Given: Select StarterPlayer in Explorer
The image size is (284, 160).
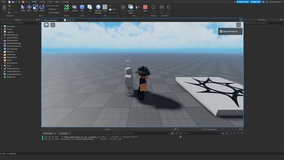Looking at the screenshot, I should click(12, 57).
